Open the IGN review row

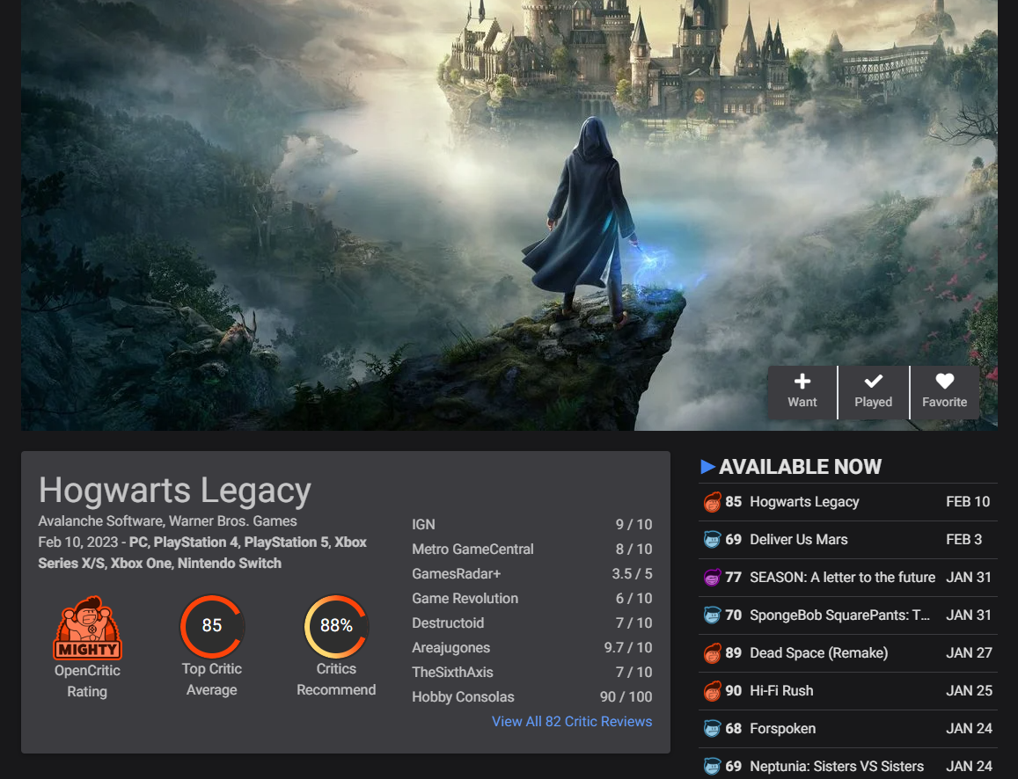pos(531,524)
